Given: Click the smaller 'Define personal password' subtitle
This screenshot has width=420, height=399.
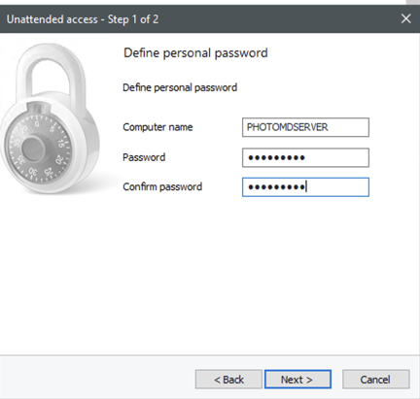Looking at the screenshot, I should (x=180, y=87).
